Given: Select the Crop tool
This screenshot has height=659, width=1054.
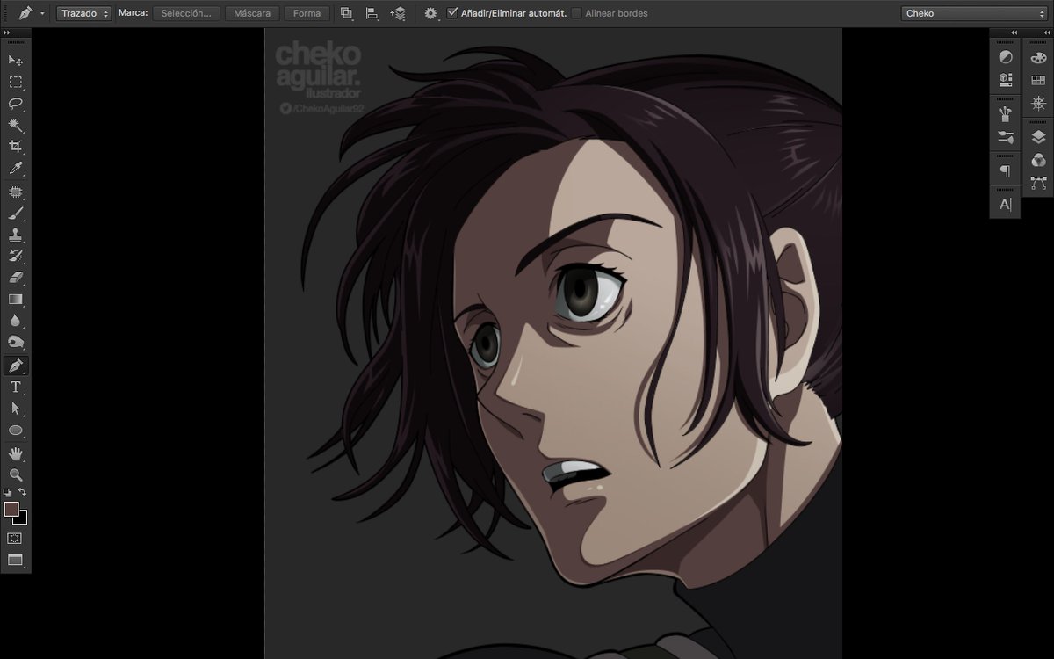Looking at the screenshot, I should click(16, 147).
